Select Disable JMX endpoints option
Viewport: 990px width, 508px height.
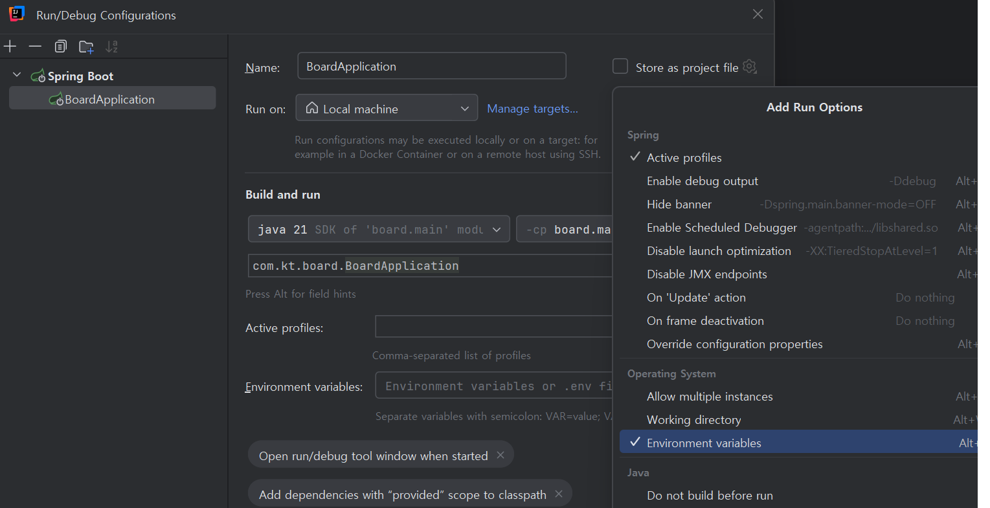pos(798,274)
